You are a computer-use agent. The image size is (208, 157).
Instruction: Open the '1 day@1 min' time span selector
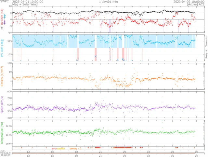[x=108, y=2]
